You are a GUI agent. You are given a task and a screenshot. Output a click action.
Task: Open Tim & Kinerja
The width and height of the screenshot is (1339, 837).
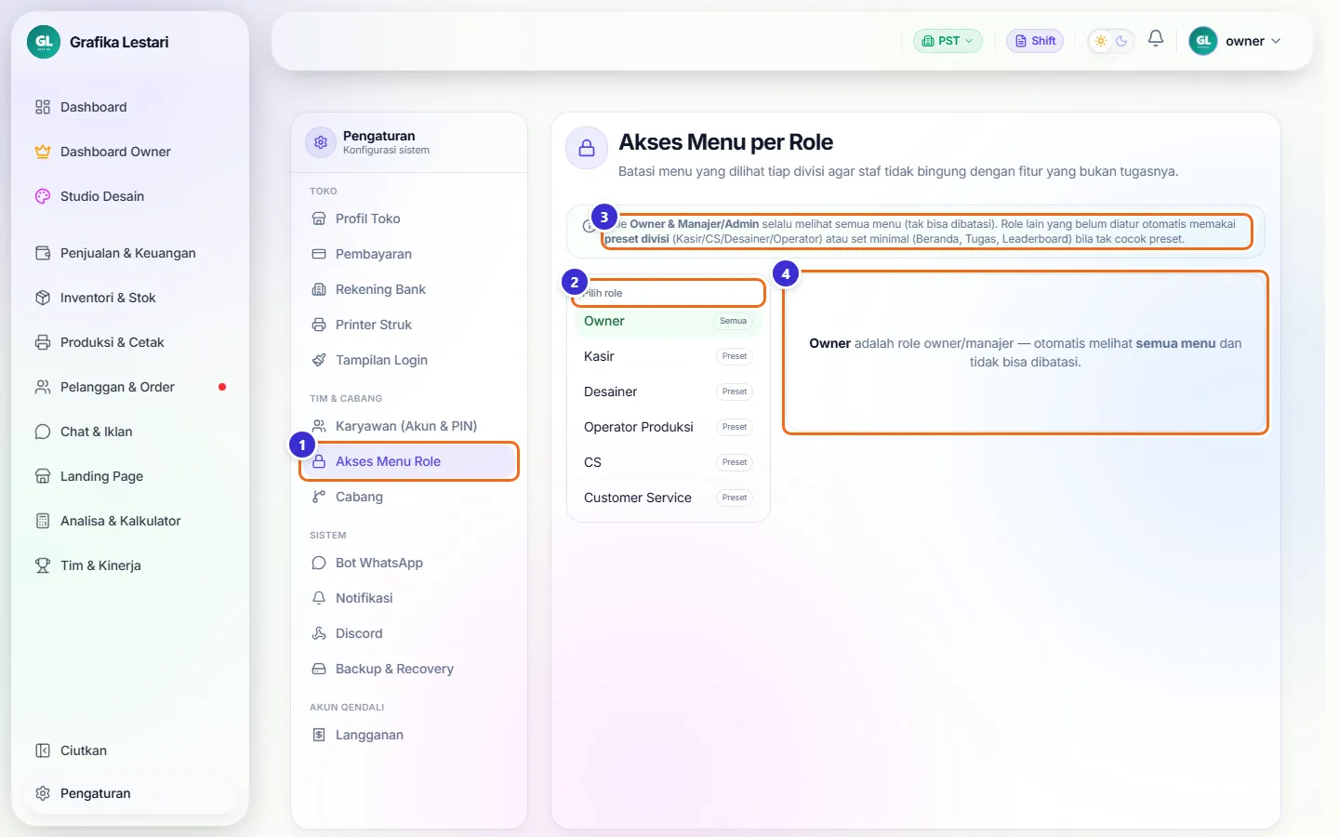pyautogui.click(x=130, y=565)
